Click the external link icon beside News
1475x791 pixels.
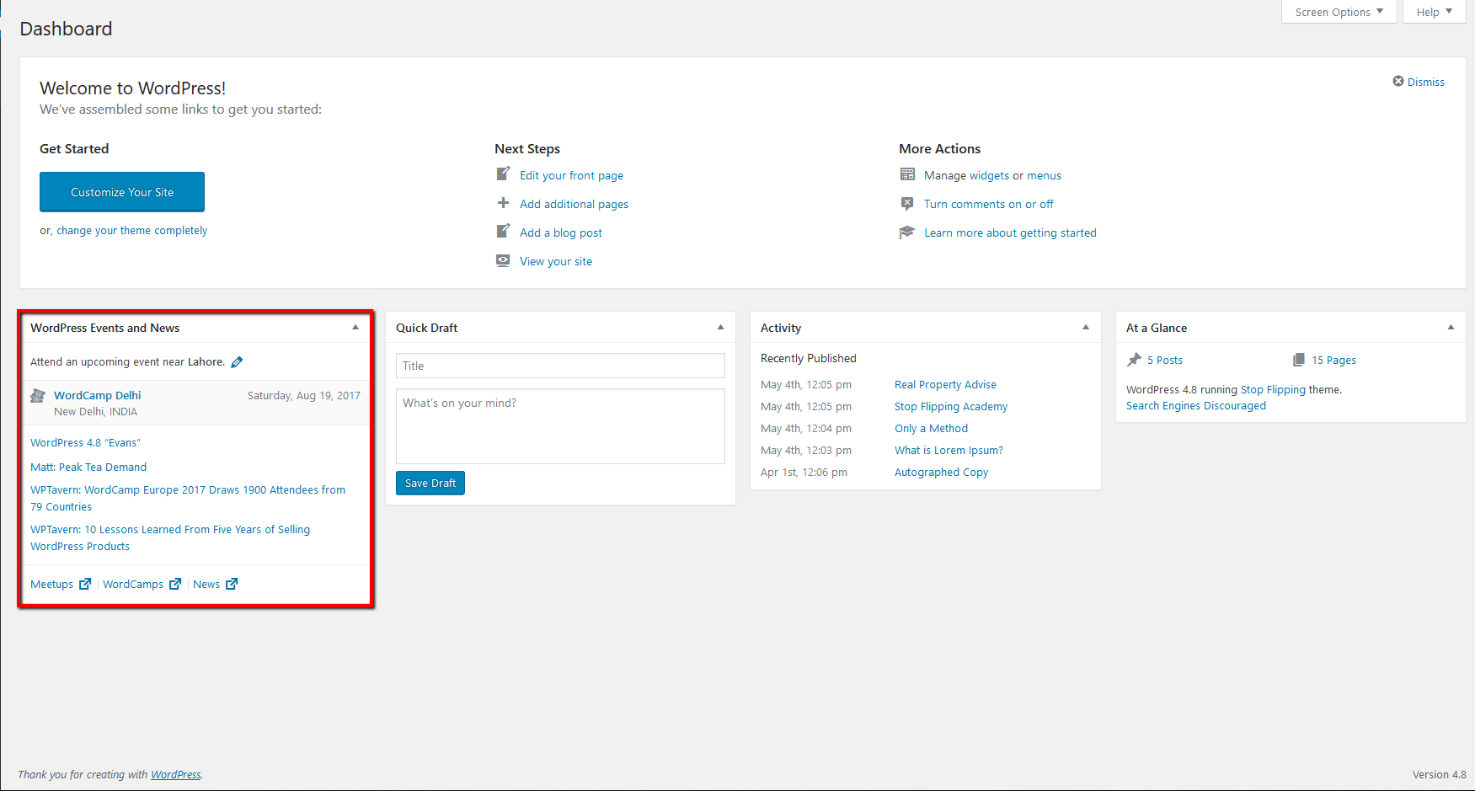(232, 584)
